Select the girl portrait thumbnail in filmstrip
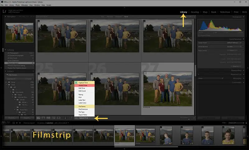Viewport: 249px width, 150px height. pos(228,135)
